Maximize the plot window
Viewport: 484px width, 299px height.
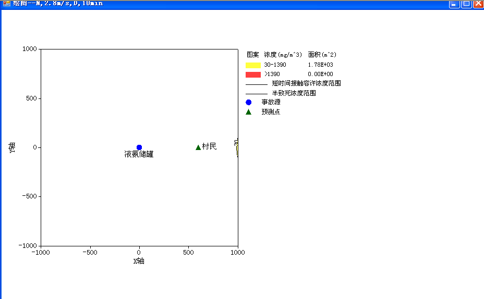[466, 4]
